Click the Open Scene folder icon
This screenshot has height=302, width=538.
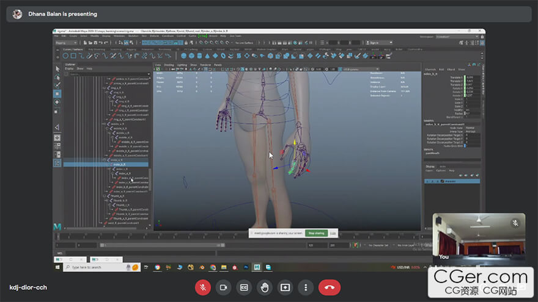click(x=90, y=43)
